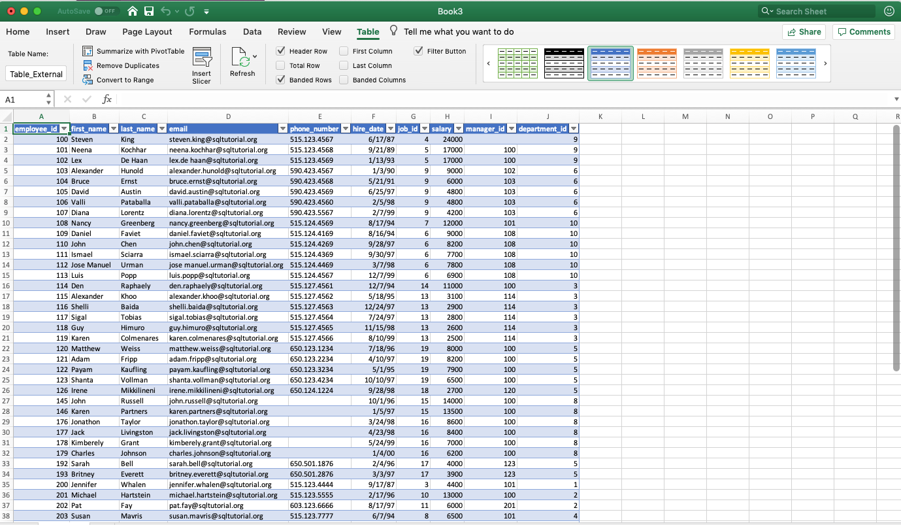This screenshot has height=525, width=901.
Task: Click the Home icon in title bar
Action: click(133, 11)
